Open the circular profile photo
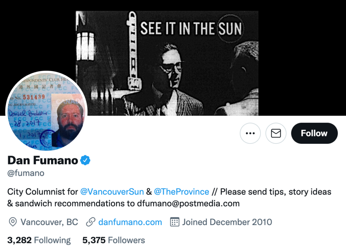The width and height of the screenshot is (346, 249). coord(46,111)
